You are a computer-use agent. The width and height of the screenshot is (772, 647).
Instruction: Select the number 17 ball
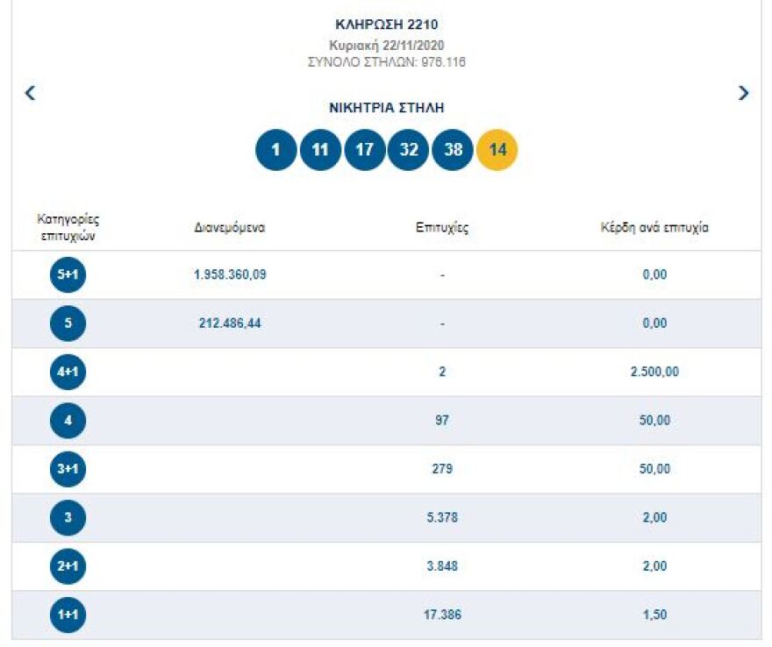364,149
